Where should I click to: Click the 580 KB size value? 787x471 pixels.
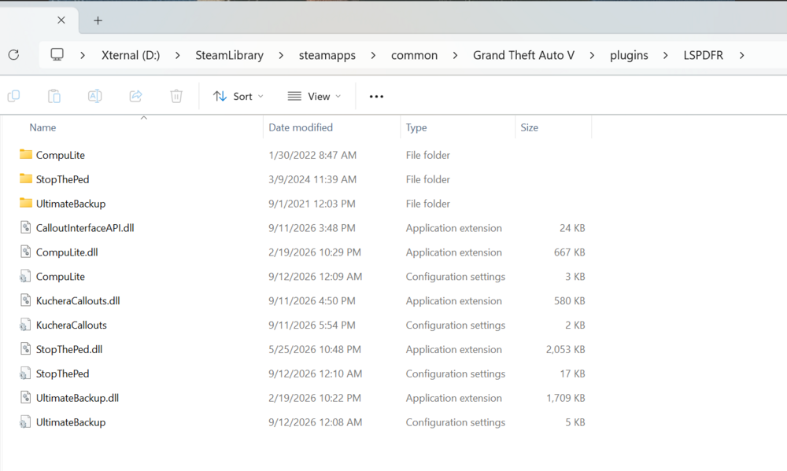tap(569, 300)
